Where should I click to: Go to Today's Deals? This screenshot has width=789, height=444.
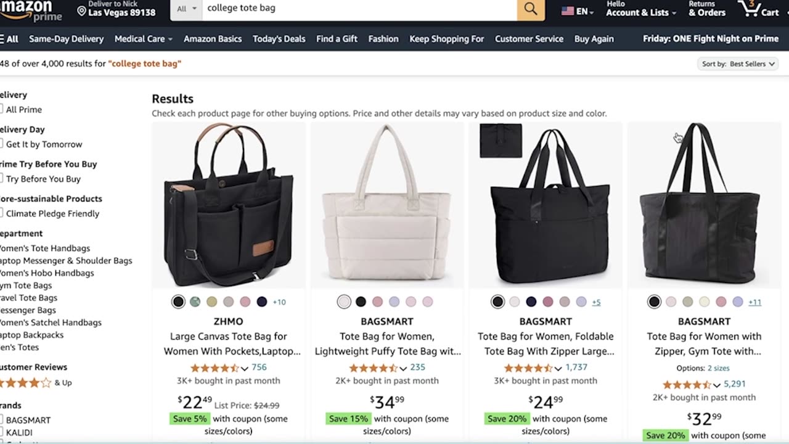(x=279, y=39)
